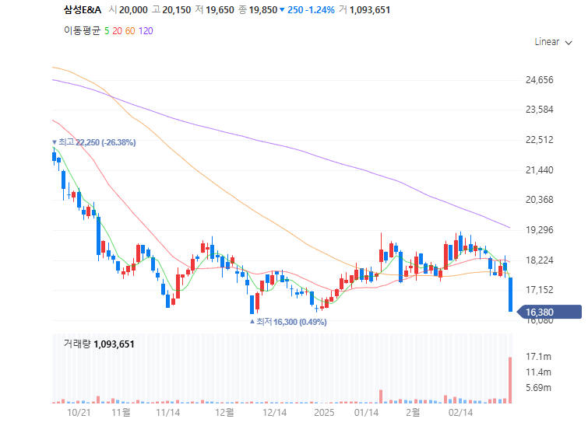
Task: Click the tallest red volume bar
Action: pyautogui.click(x=510, y=380)
